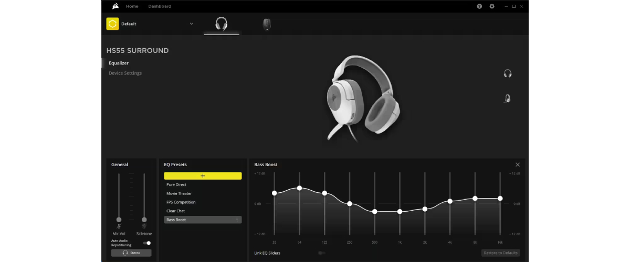
Task: Click the Stereo button
Action: [x=131, y=253]
